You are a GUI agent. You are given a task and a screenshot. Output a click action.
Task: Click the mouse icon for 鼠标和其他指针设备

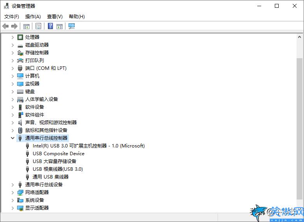point(20,130)
